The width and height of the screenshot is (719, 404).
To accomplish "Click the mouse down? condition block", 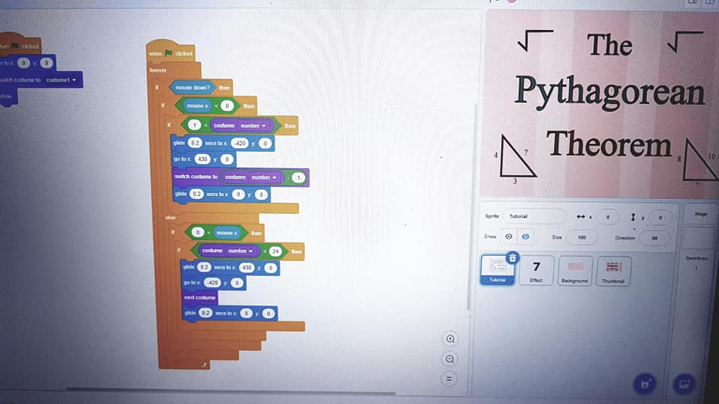I will [x=192, y=88].
